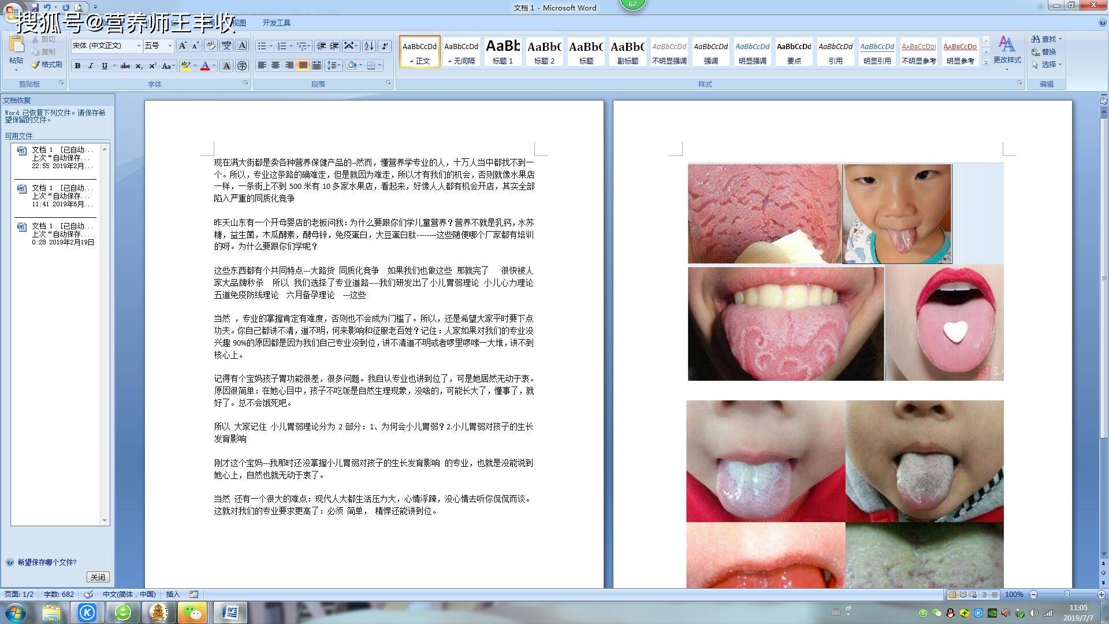The width and height of the screenshot is (1109, 624).
Task: Open the font color dropdown arrow
Action: tap(214, 66)
